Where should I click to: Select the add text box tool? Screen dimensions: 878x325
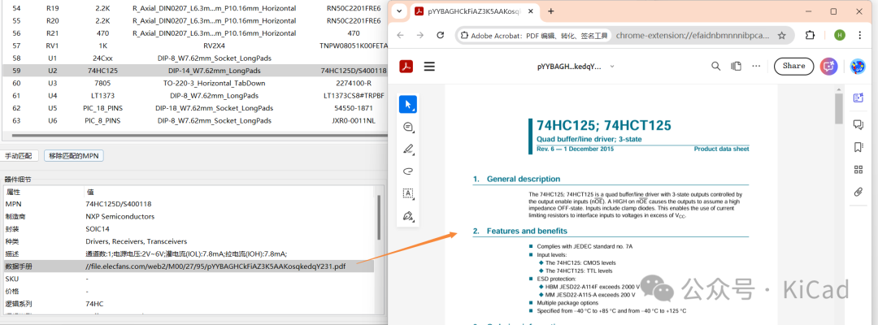click(x=408, y=193)
